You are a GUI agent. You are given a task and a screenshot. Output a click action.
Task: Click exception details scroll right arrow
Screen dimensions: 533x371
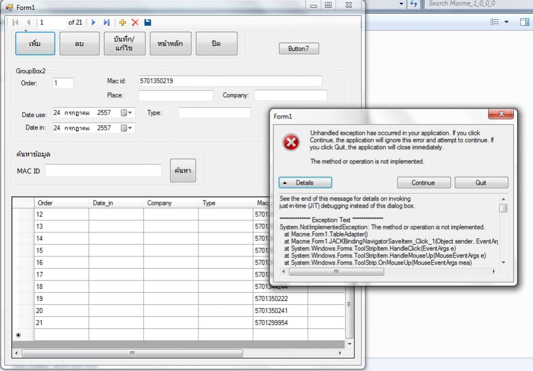click(x=494, y=272)
